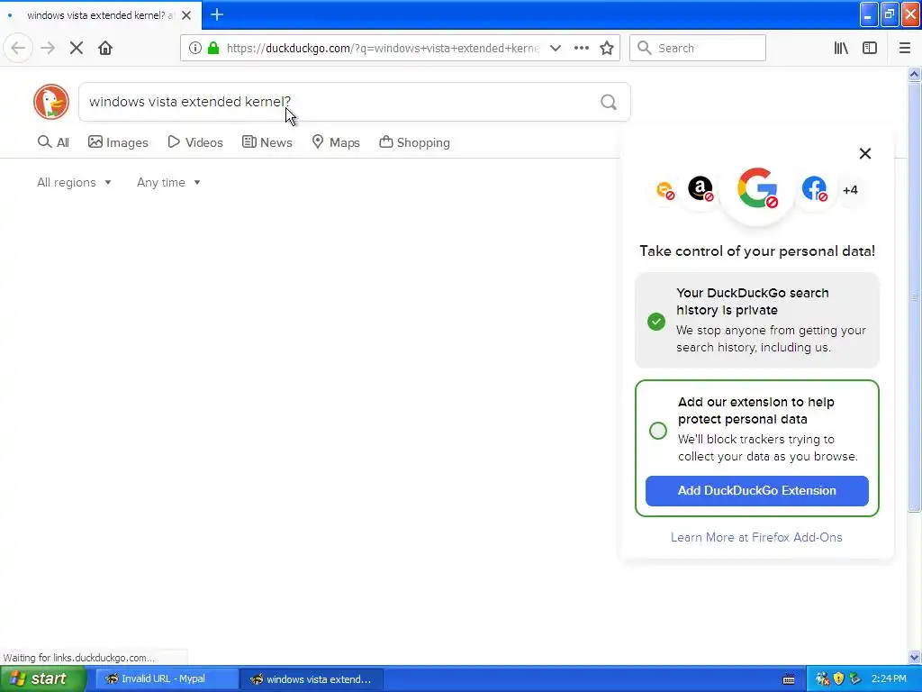Select the All search results tab
Image resolution: width=922 pixels, height=692 pixels.
[53, 142]
